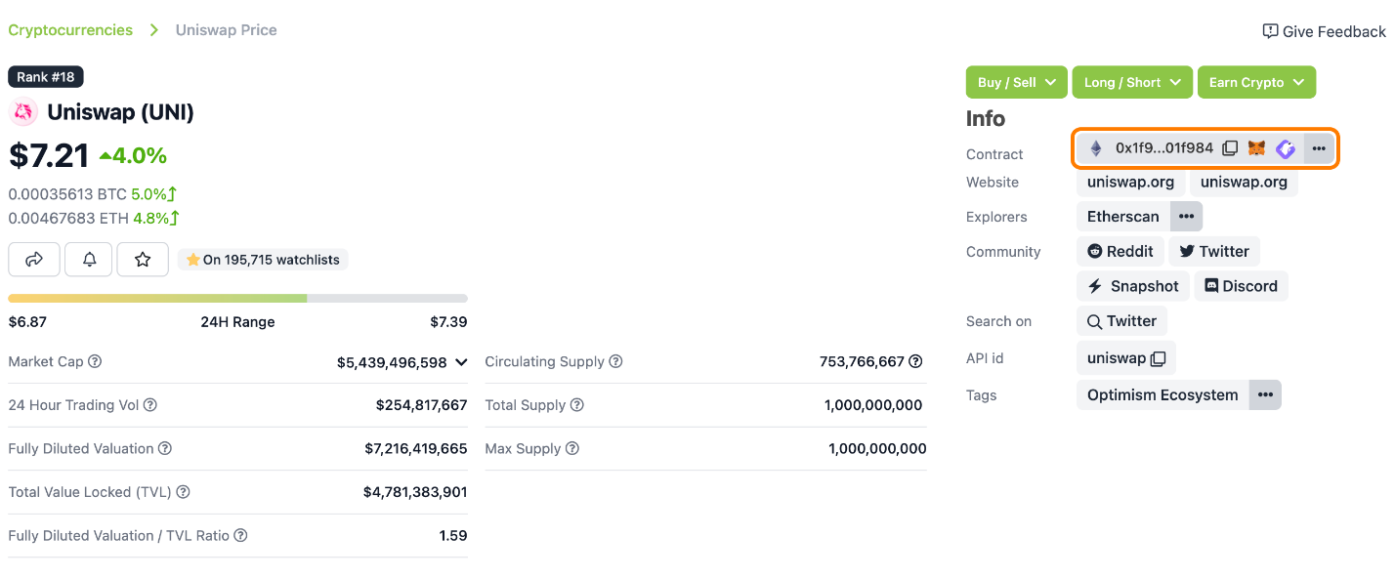Click Market Cap info question icon
This screenshot has height=578, width=1395.
click(x=95, y=361)
